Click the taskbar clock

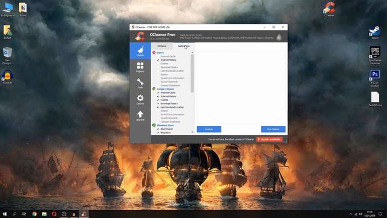[x=369, y=214]
